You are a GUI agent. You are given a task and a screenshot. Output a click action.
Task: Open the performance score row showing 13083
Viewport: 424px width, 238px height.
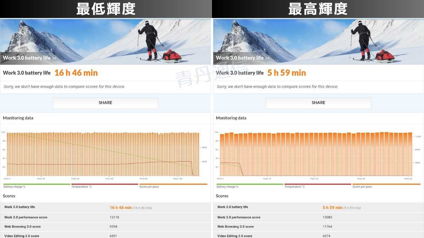click(x=318, y=217)
